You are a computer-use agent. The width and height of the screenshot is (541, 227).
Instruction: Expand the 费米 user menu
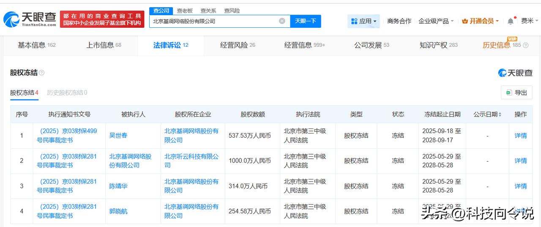[530, 21]
